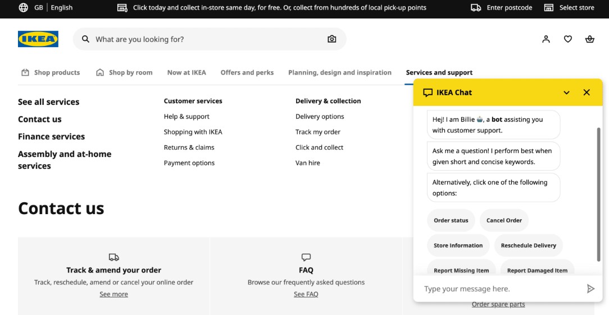609x315 pixels.
Task: Click the Order spare parts link
Action: click(x=498, y=304)
